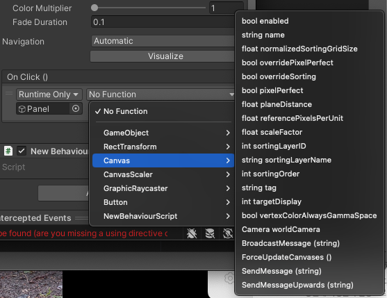Choose bool enabled from Canvas submenu
Viewport: 387px width, 298px height.
point(309,21)
